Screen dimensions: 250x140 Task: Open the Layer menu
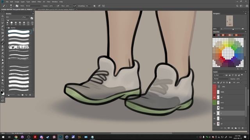(x=23, y=2)
